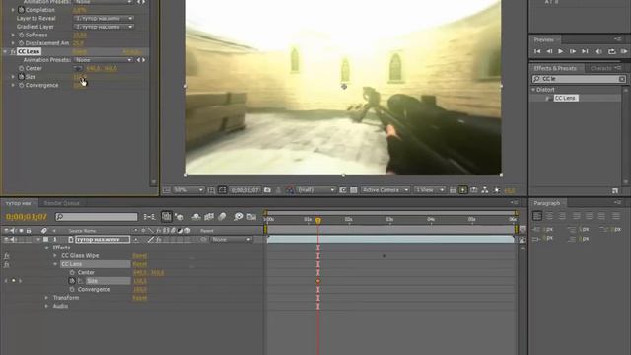Create new animation preset icon

[615, 190]
